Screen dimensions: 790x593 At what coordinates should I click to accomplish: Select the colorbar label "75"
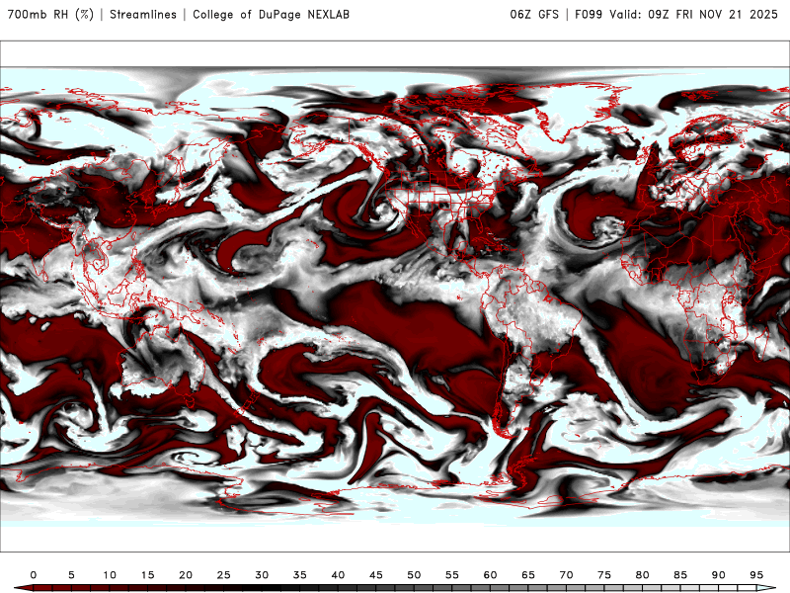(604, 575)
